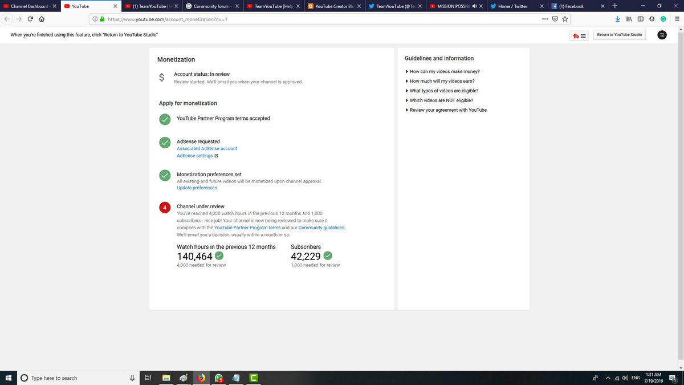Open the Windows notification center icon

(673, 378)
